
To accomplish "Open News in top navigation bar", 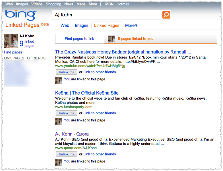I will [69, 4].
